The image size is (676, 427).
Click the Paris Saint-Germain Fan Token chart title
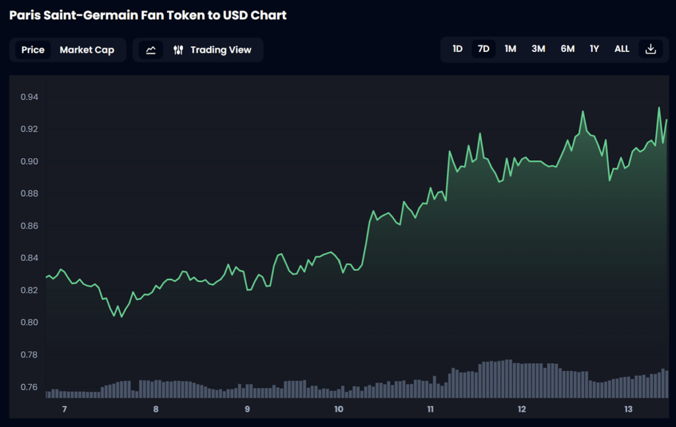pyautogui.click(x=148, y=14)
